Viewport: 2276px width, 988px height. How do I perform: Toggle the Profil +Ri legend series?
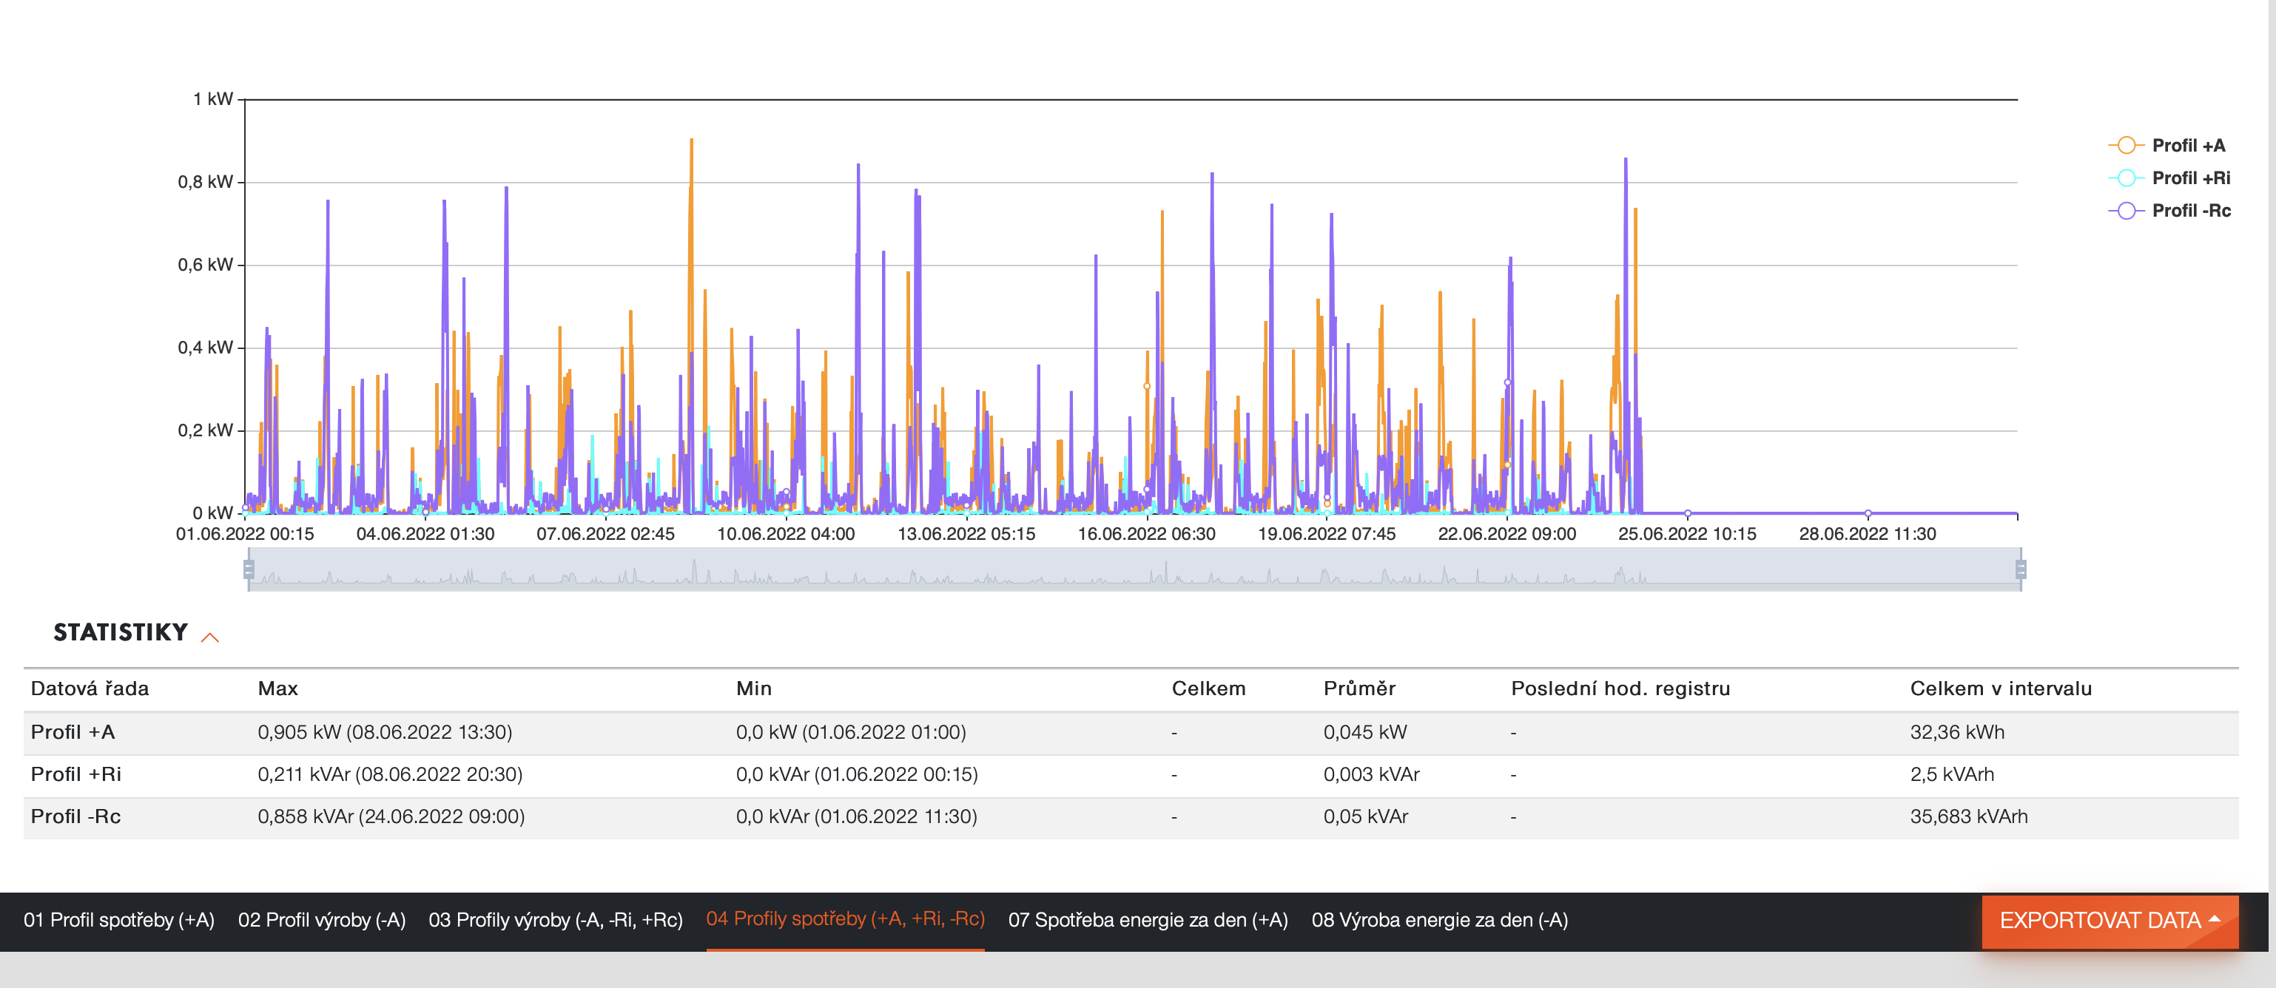click(2169, 178)
